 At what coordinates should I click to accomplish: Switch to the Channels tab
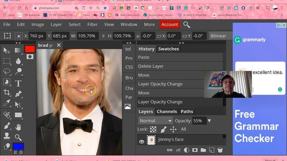pyautogui.click(x=167, y=111)
